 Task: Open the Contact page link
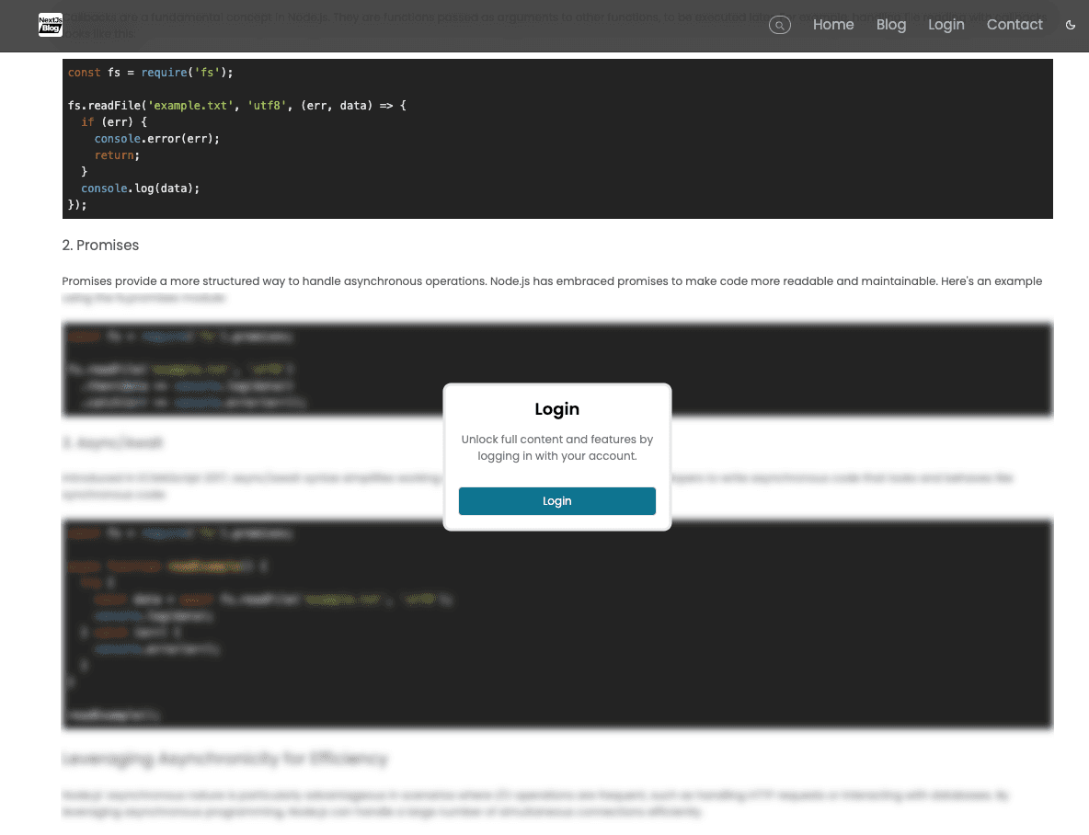coord(1014,24)
